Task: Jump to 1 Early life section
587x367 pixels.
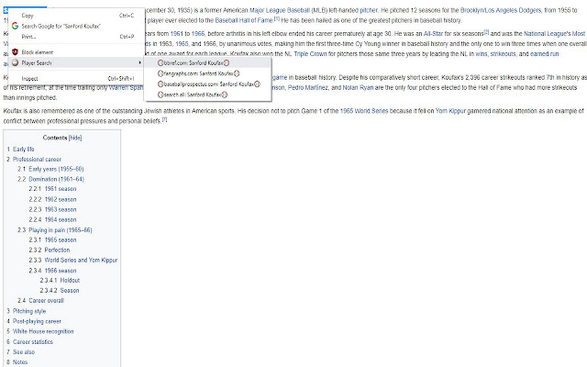Action: 20,150
